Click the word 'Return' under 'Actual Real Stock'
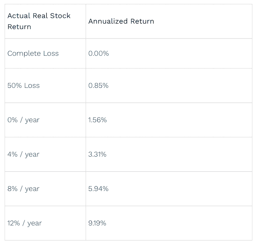 tap(19, 27)
